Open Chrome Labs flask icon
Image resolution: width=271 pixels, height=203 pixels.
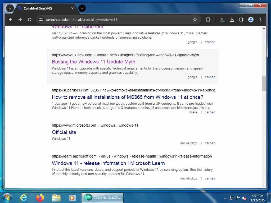click(222, 20)
